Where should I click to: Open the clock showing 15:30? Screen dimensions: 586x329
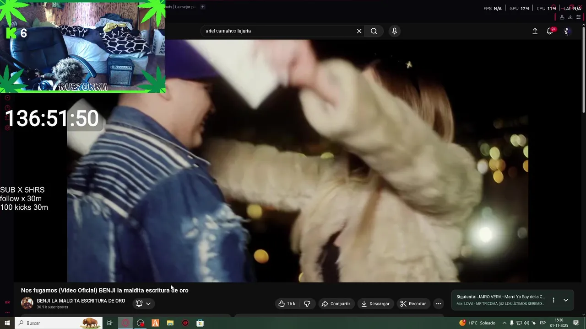pyautogui.click(x=559, y=323)
